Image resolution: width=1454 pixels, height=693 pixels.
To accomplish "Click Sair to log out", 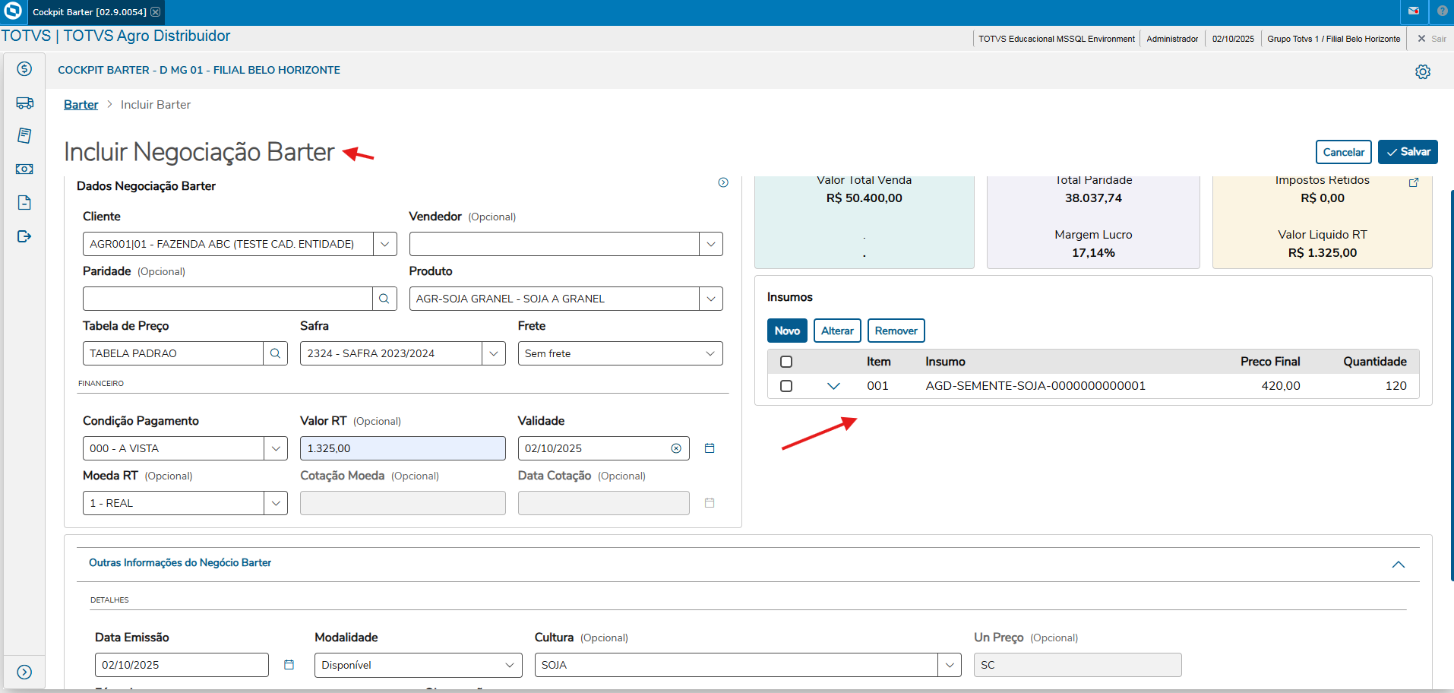I will pos(1432,39).
